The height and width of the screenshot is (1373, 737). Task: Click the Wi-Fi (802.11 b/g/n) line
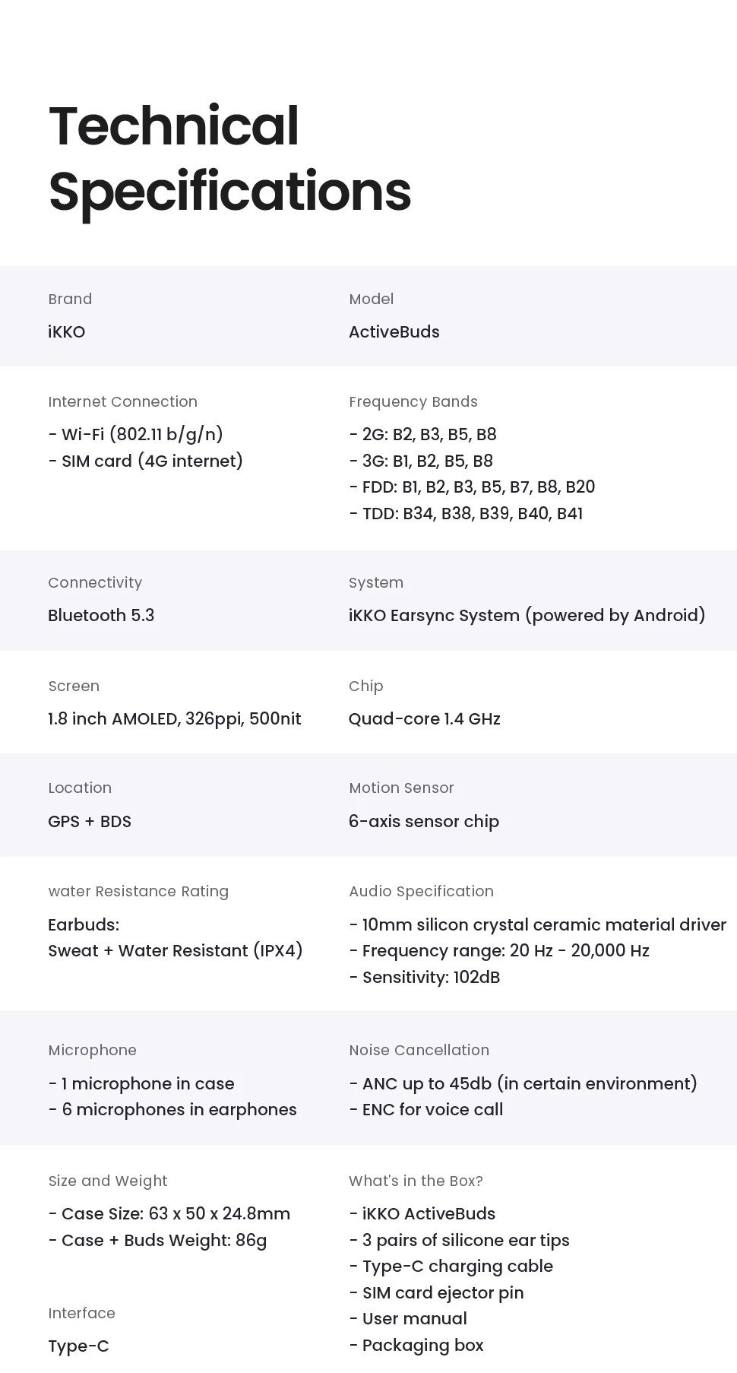(x=136, y=435)
